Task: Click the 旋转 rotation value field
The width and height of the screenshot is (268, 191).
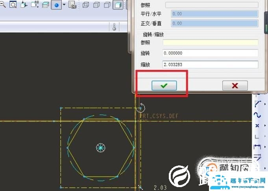Action: (x=210, y=53)
